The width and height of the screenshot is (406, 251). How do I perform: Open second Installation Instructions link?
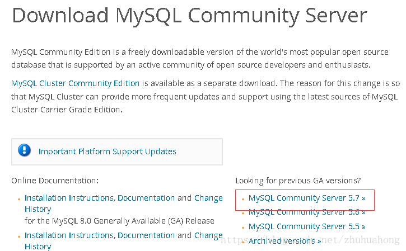click(69, 235)
